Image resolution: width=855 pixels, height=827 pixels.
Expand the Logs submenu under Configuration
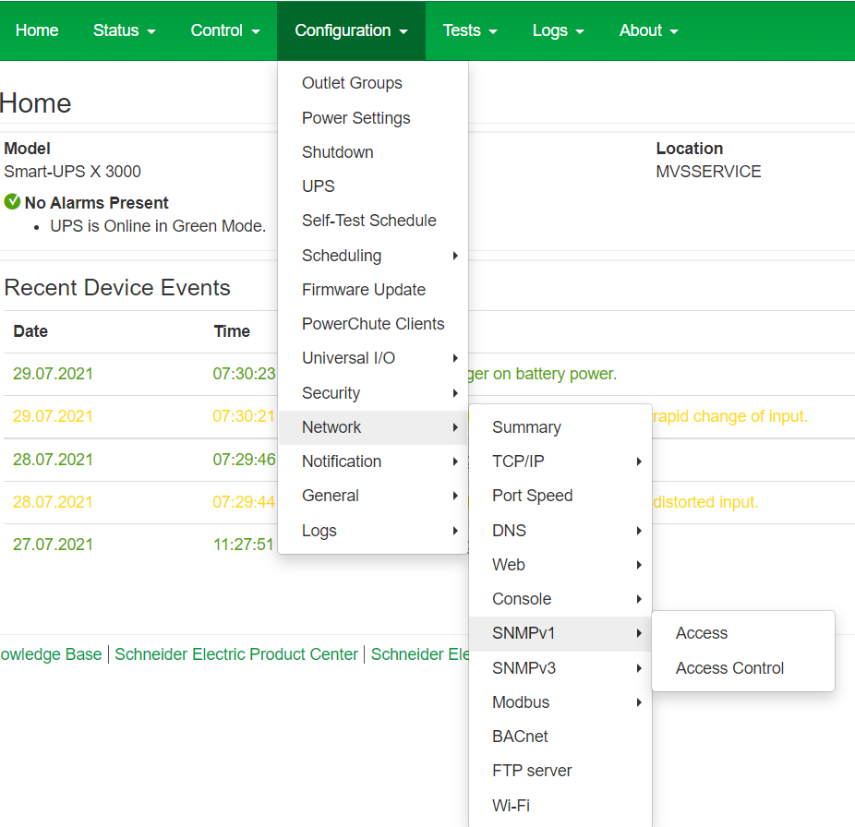click(x=374, y=531)
